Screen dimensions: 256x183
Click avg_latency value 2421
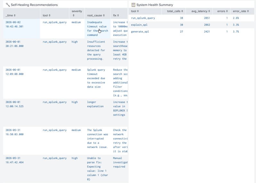207,32
